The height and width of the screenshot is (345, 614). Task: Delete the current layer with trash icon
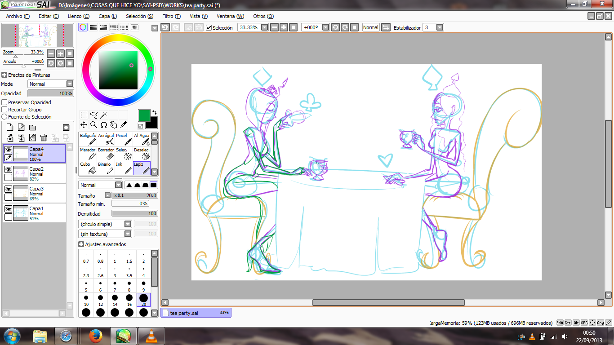pos(44,137)
